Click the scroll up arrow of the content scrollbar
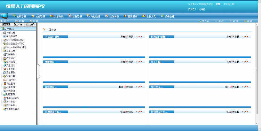The height and width of the screenshot is (131, 261). pyautogui.click(x=256, y=24)
